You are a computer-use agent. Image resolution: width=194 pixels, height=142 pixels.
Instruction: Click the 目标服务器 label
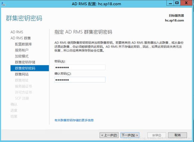tap(176, 16)
